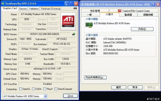161x101 pixels.
Task: Click the ATI display adapter (0x9555) text
Action: [117, 39]
